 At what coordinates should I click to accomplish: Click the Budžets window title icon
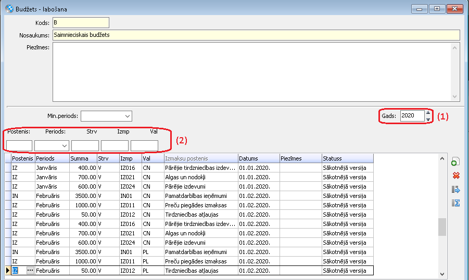point(9,9)
